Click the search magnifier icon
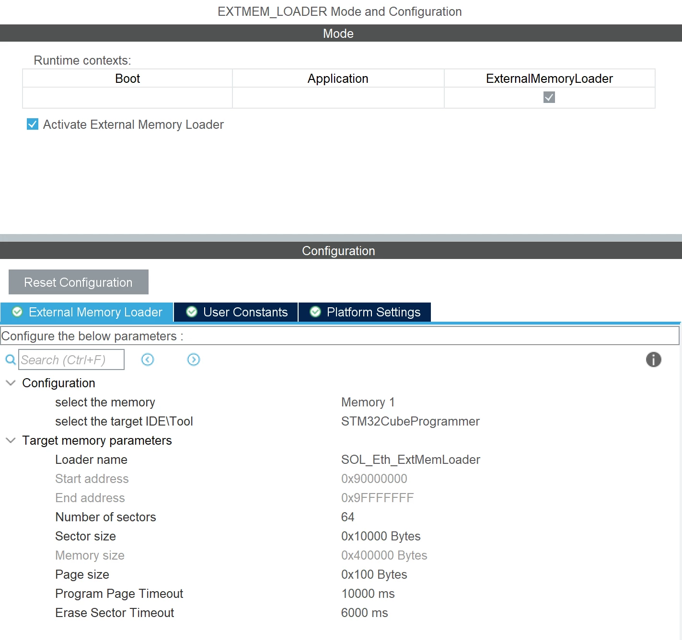682x640 pixels. point(10,359)
